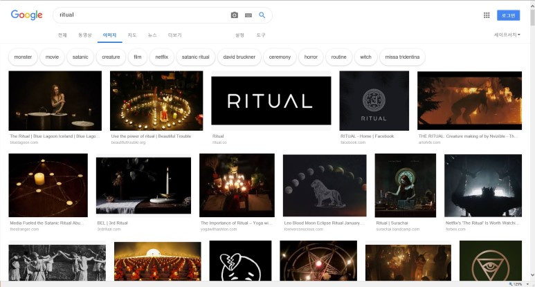535x287 pixels.
Task: Select the 이미지 (Images) tab
Action: (109, 35)
